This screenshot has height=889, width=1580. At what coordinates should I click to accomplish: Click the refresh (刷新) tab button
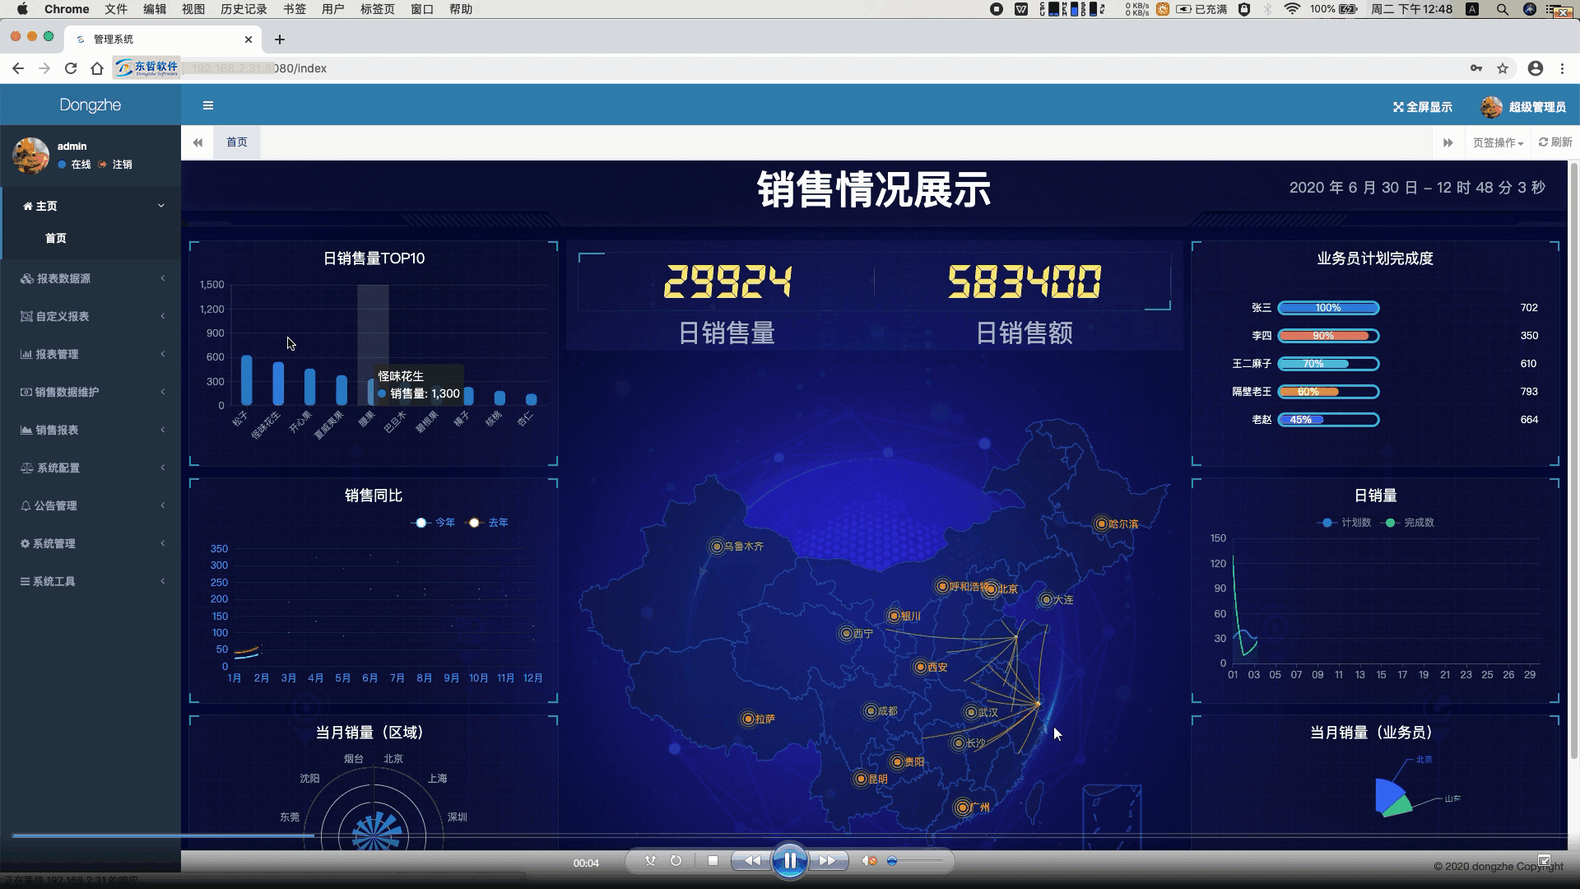pyautogui.click(x=1555, y=142)
